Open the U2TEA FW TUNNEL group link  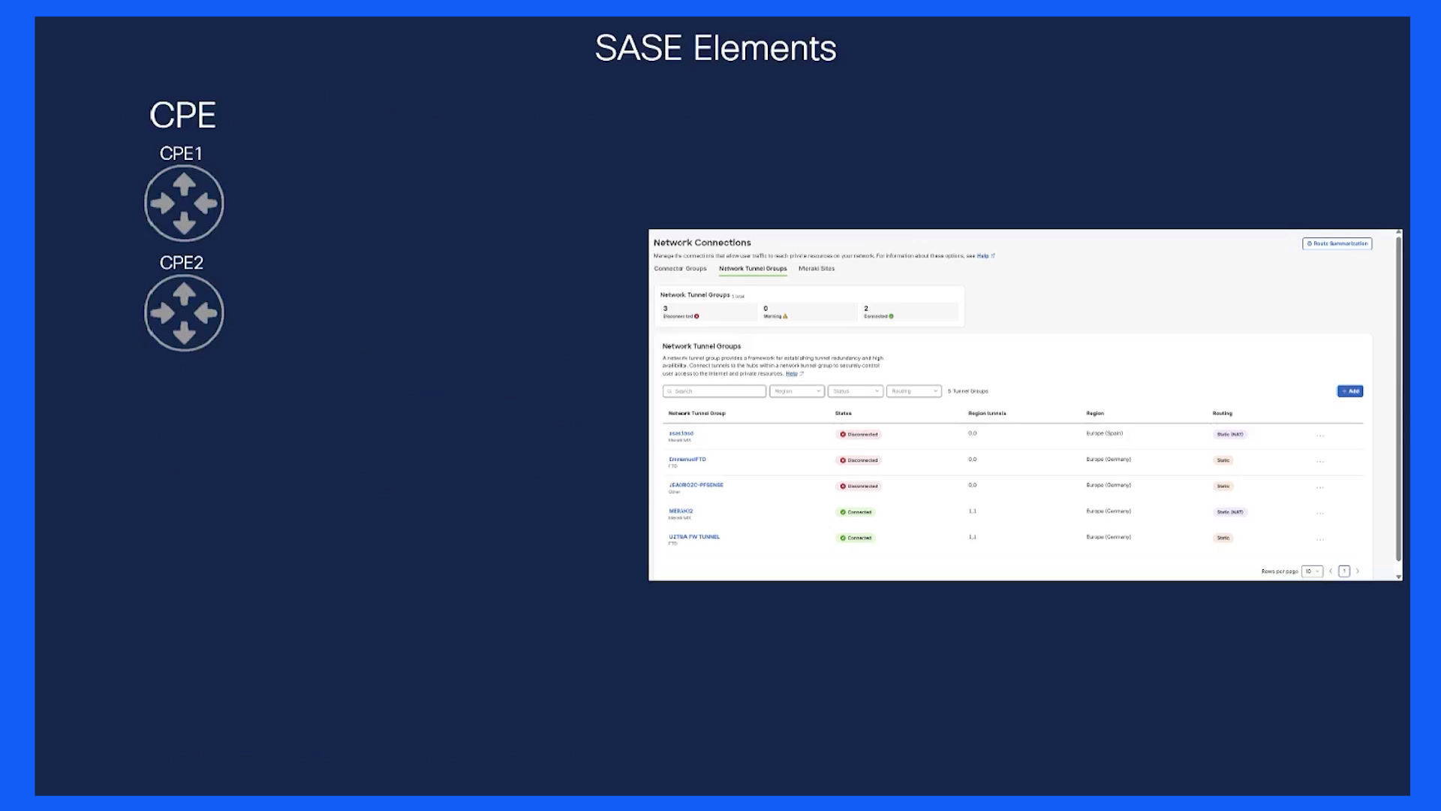pyautogui.click(x=694, y=537)
